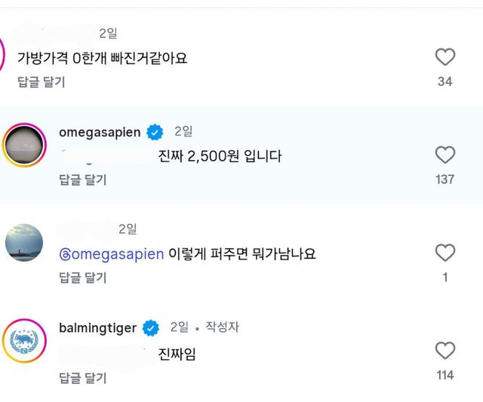483x402 pixels.
Task: Tap the heart on the 이렇게 퍼주면 comment
Action: pyautogui.click(x=445, y=253)
